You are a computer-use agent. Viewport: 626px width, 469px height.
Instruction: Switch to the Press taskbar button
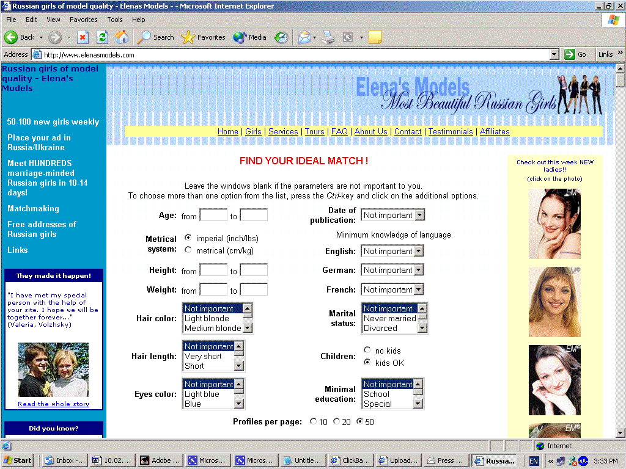(x=446, y=460)
